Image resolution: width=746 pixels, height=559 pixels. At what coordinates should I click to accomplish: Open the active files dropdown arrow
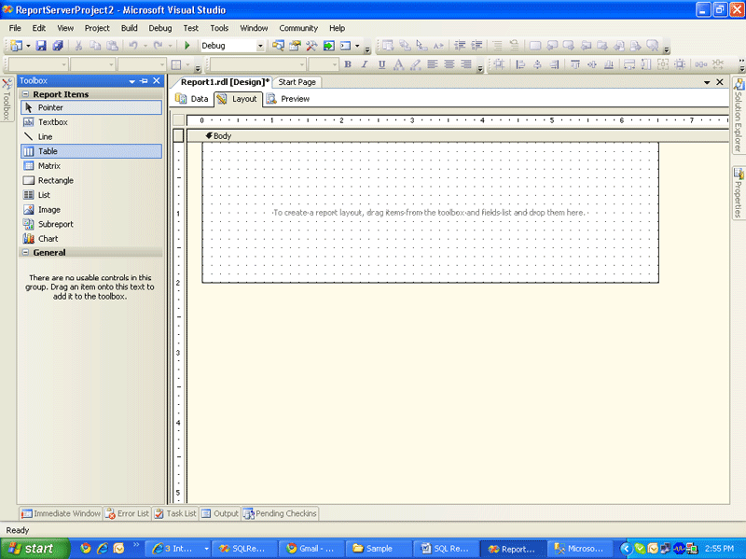pos(707,82)
